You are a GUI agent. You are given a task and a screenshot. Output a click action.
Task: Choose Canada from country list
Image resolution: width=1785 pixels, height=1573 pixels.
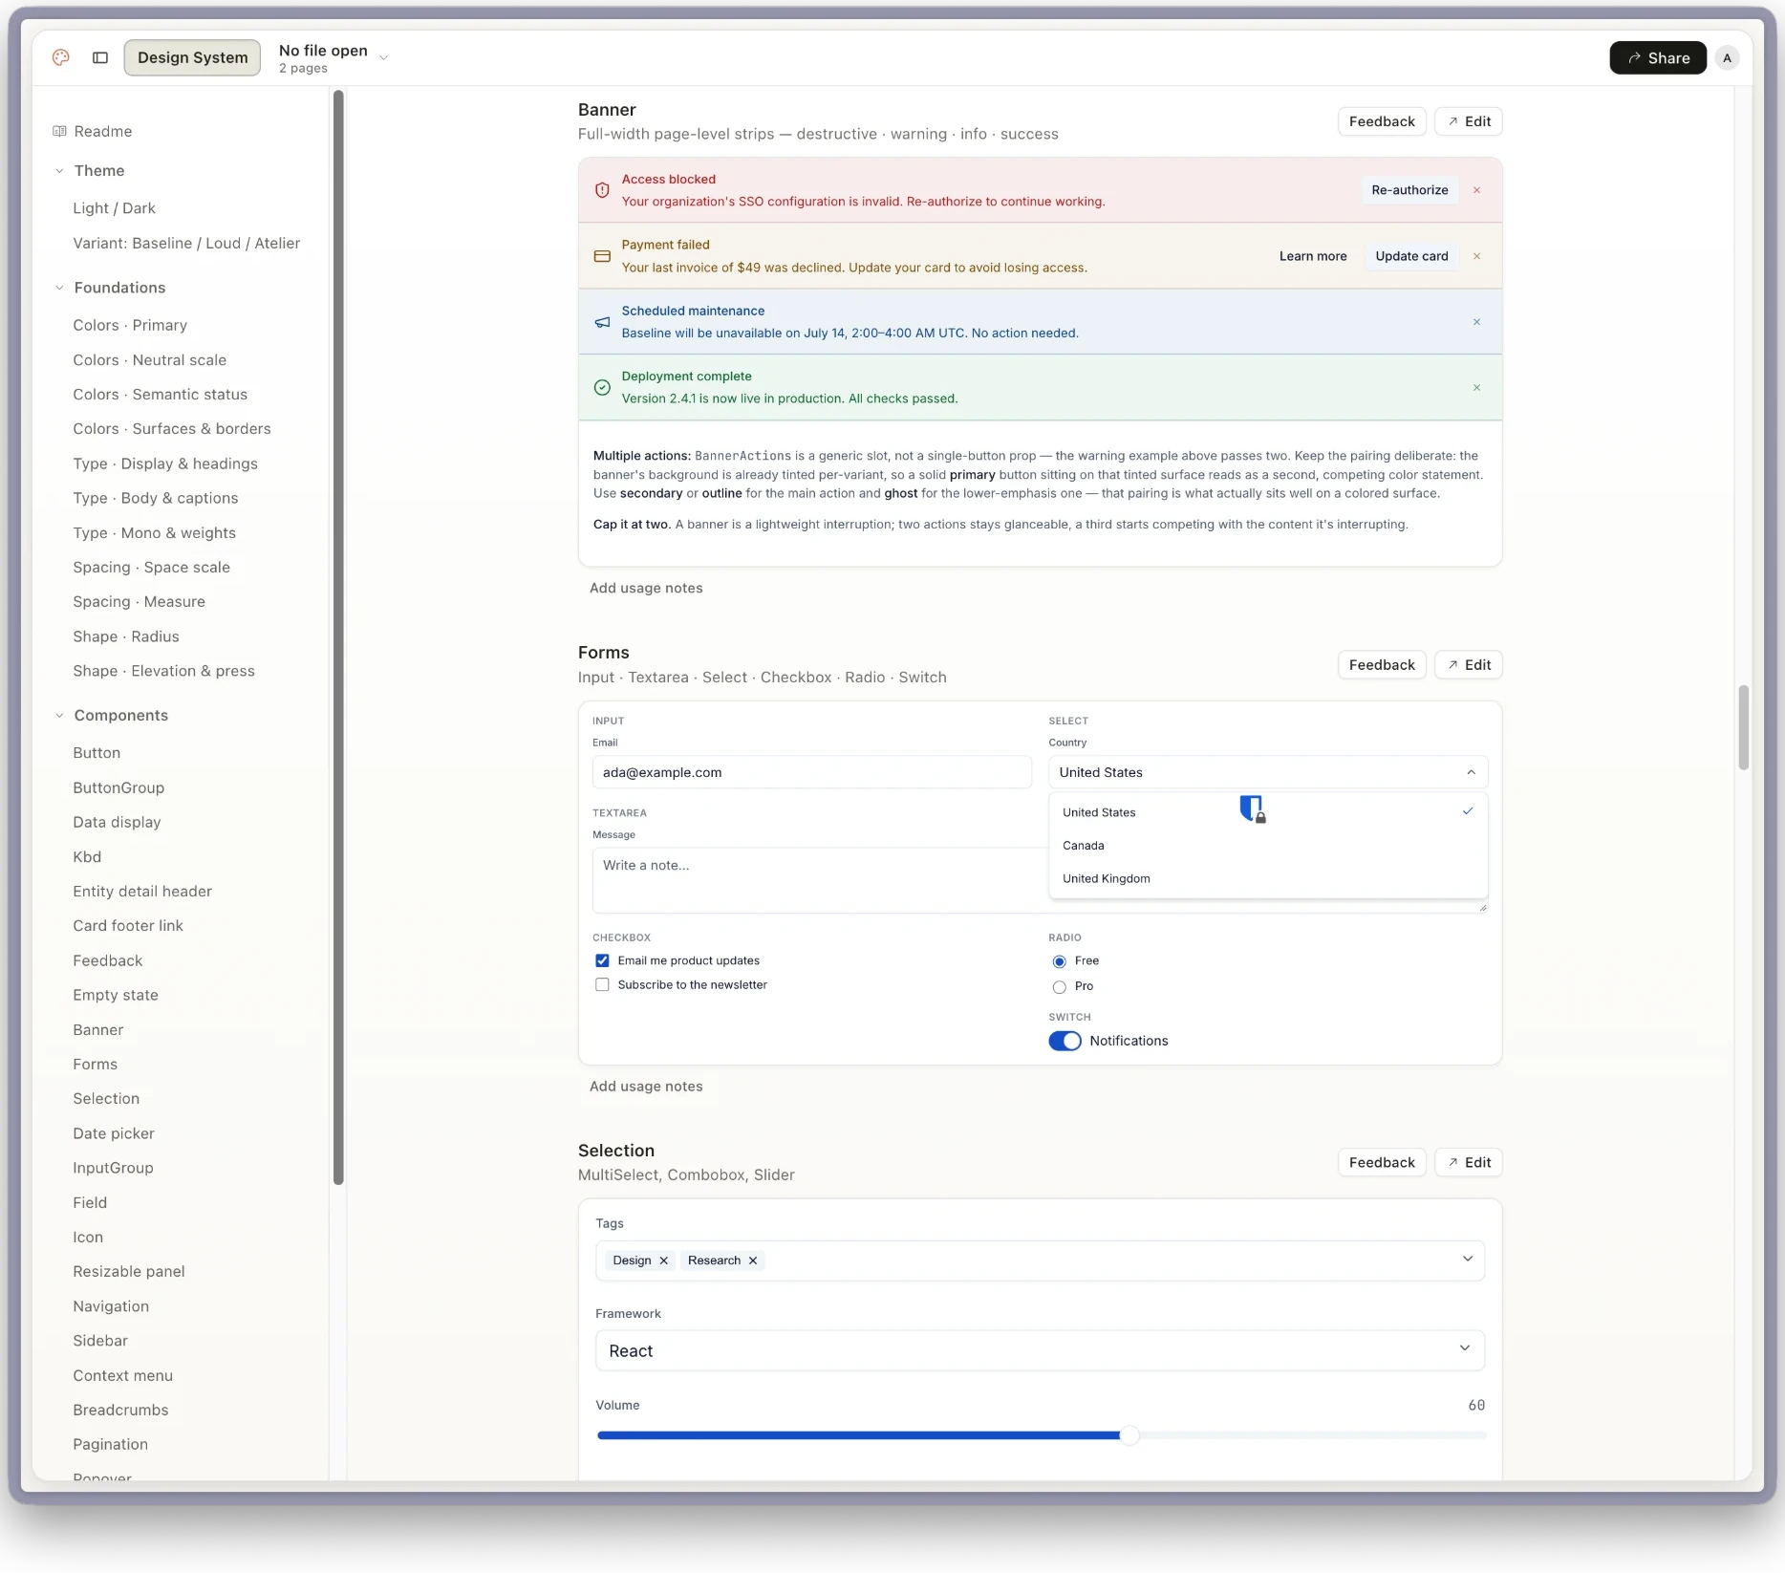click(1268, 846)
